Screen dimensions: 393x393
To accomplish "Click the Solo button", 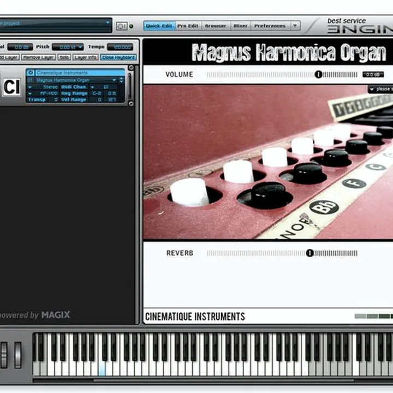I will [x=64, y=57].
